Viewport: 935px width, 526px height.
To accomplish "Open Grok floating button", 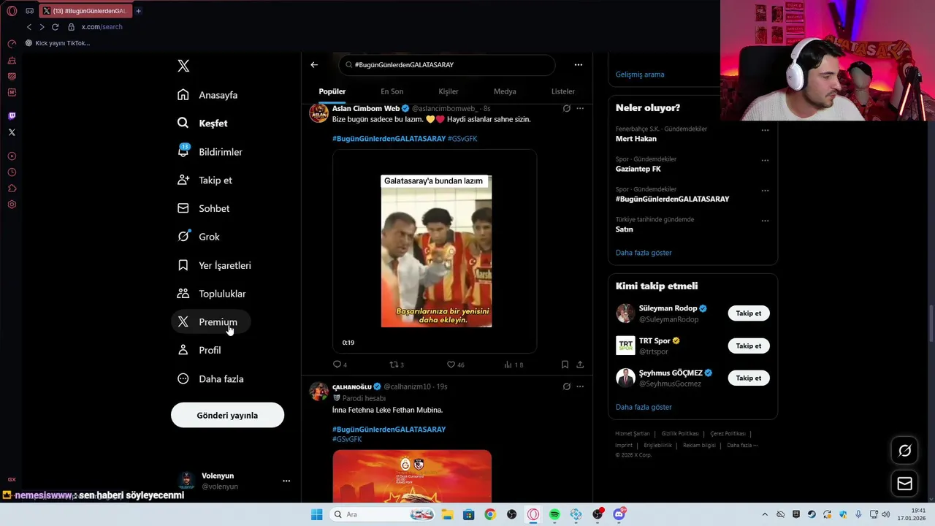I will point(904,451).
